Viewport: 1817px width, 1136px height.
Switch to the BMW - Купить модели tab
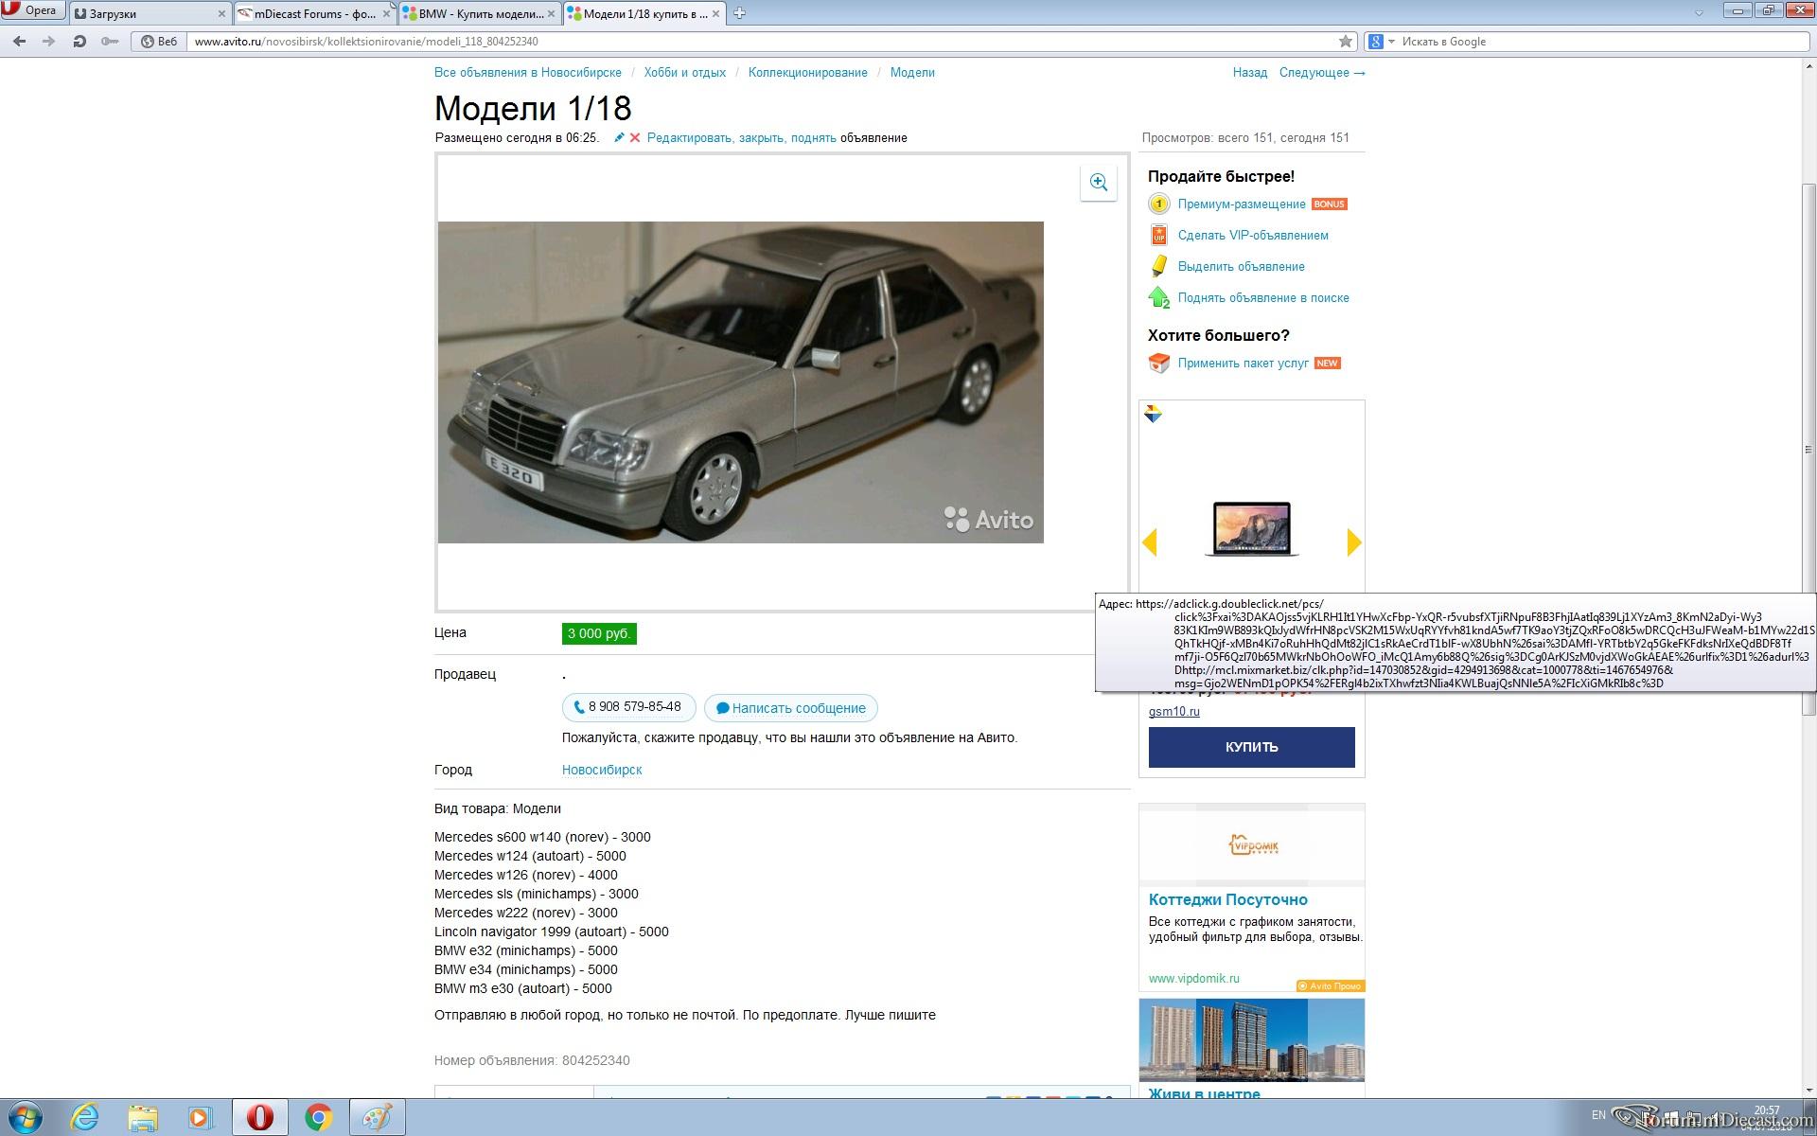(480, 13)
